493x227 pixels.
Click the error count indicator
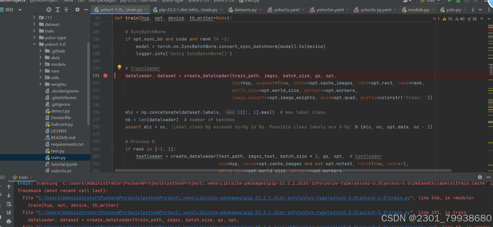tap(436, 19)
